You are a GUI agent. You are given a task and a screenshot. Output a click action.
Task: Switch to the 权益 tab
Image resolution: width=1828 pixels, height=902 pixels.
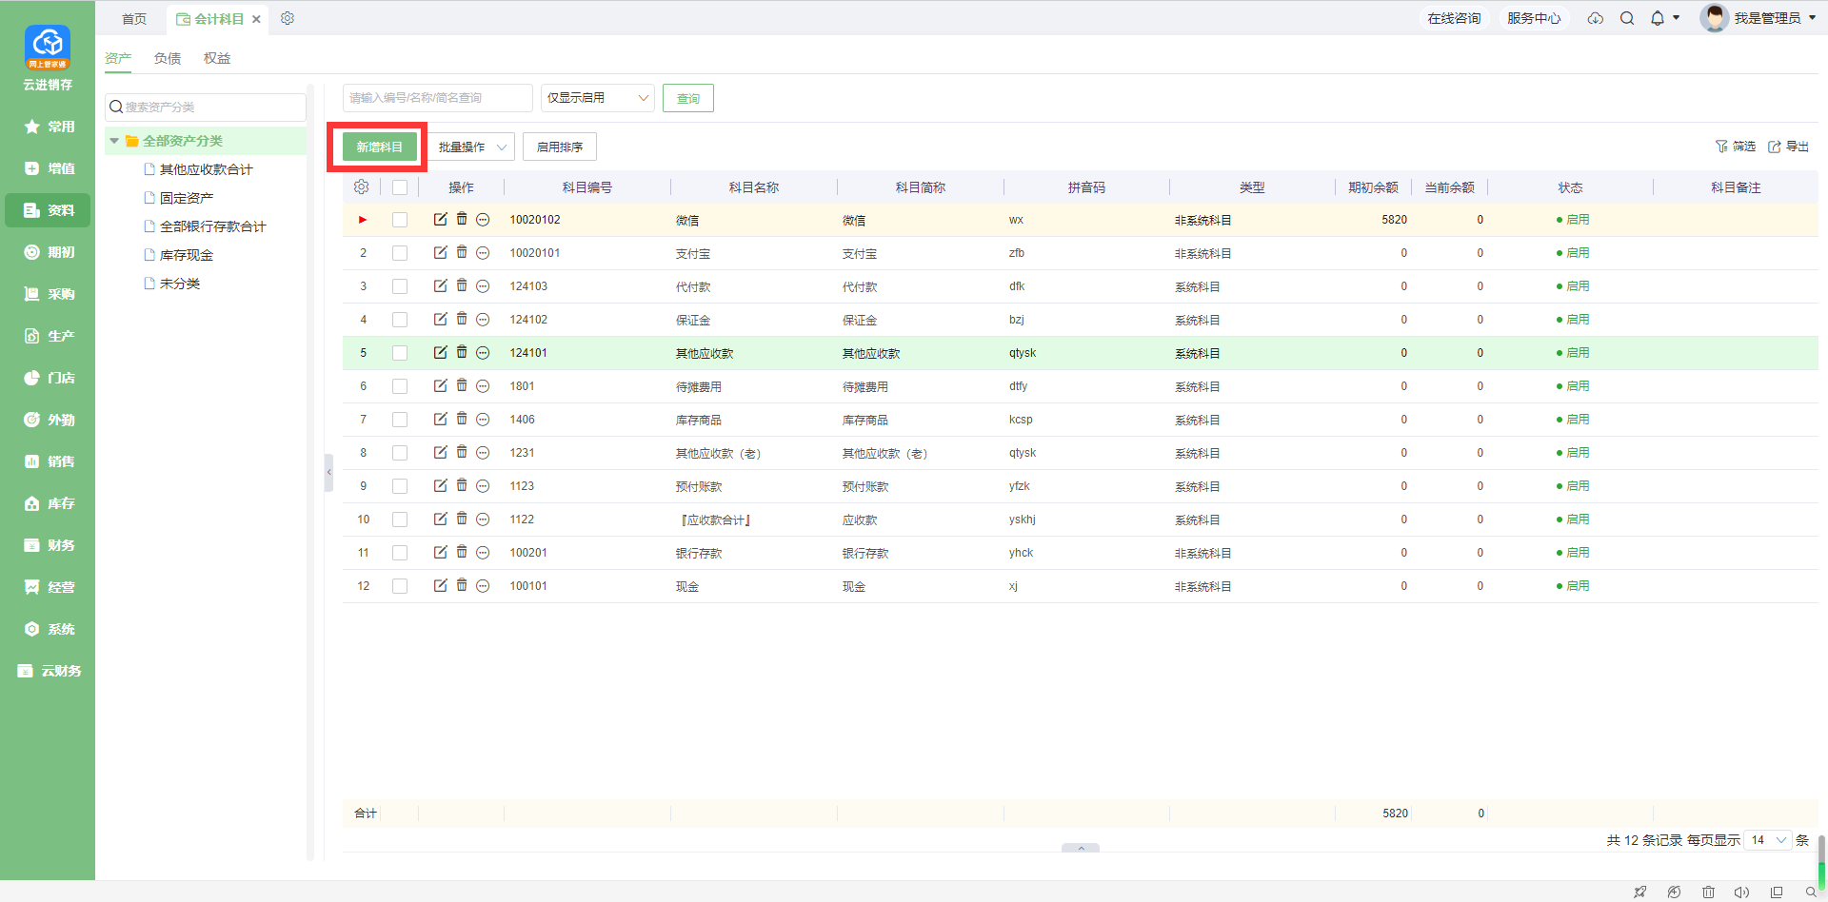[217, 58]
